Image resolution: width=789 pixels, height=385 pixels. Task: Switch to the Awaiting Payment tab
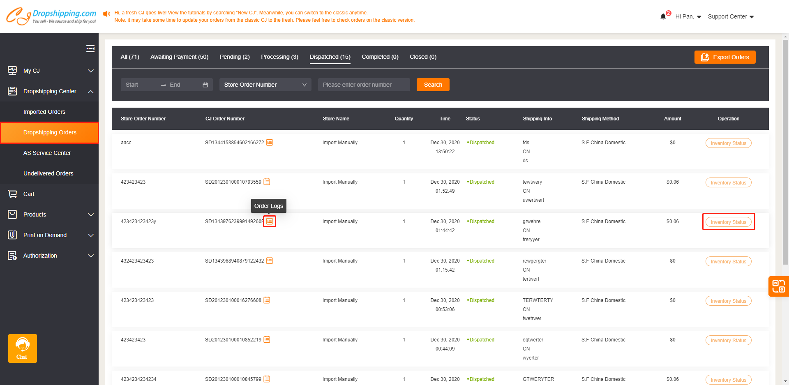click(x=179, y=57)
